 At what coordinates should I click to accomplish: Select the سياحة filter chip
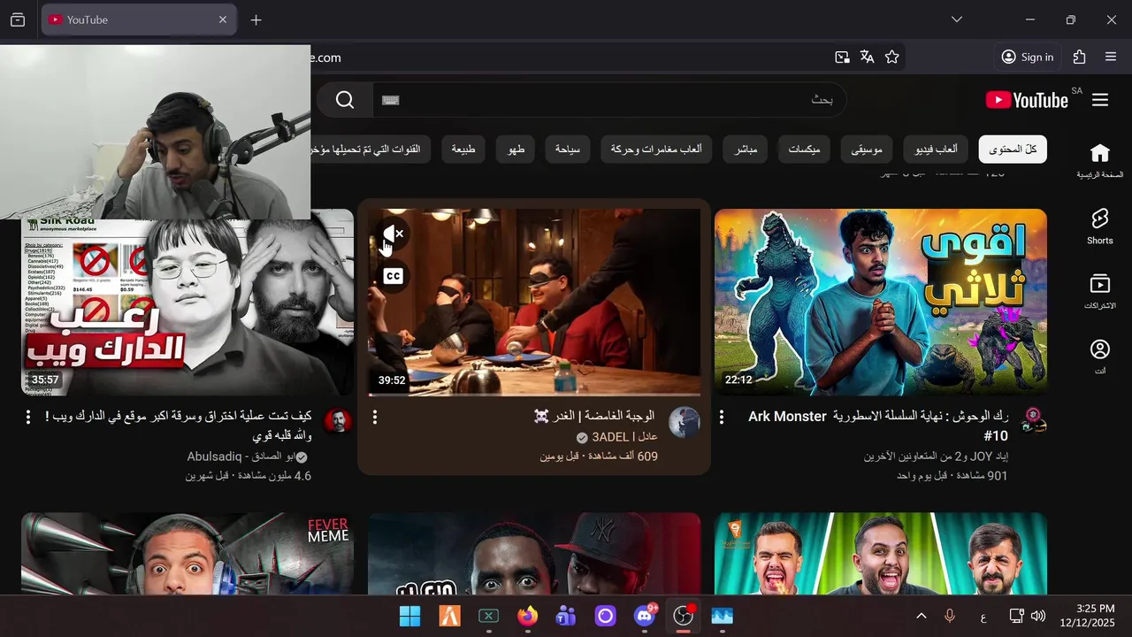click(x=568, y=150)
